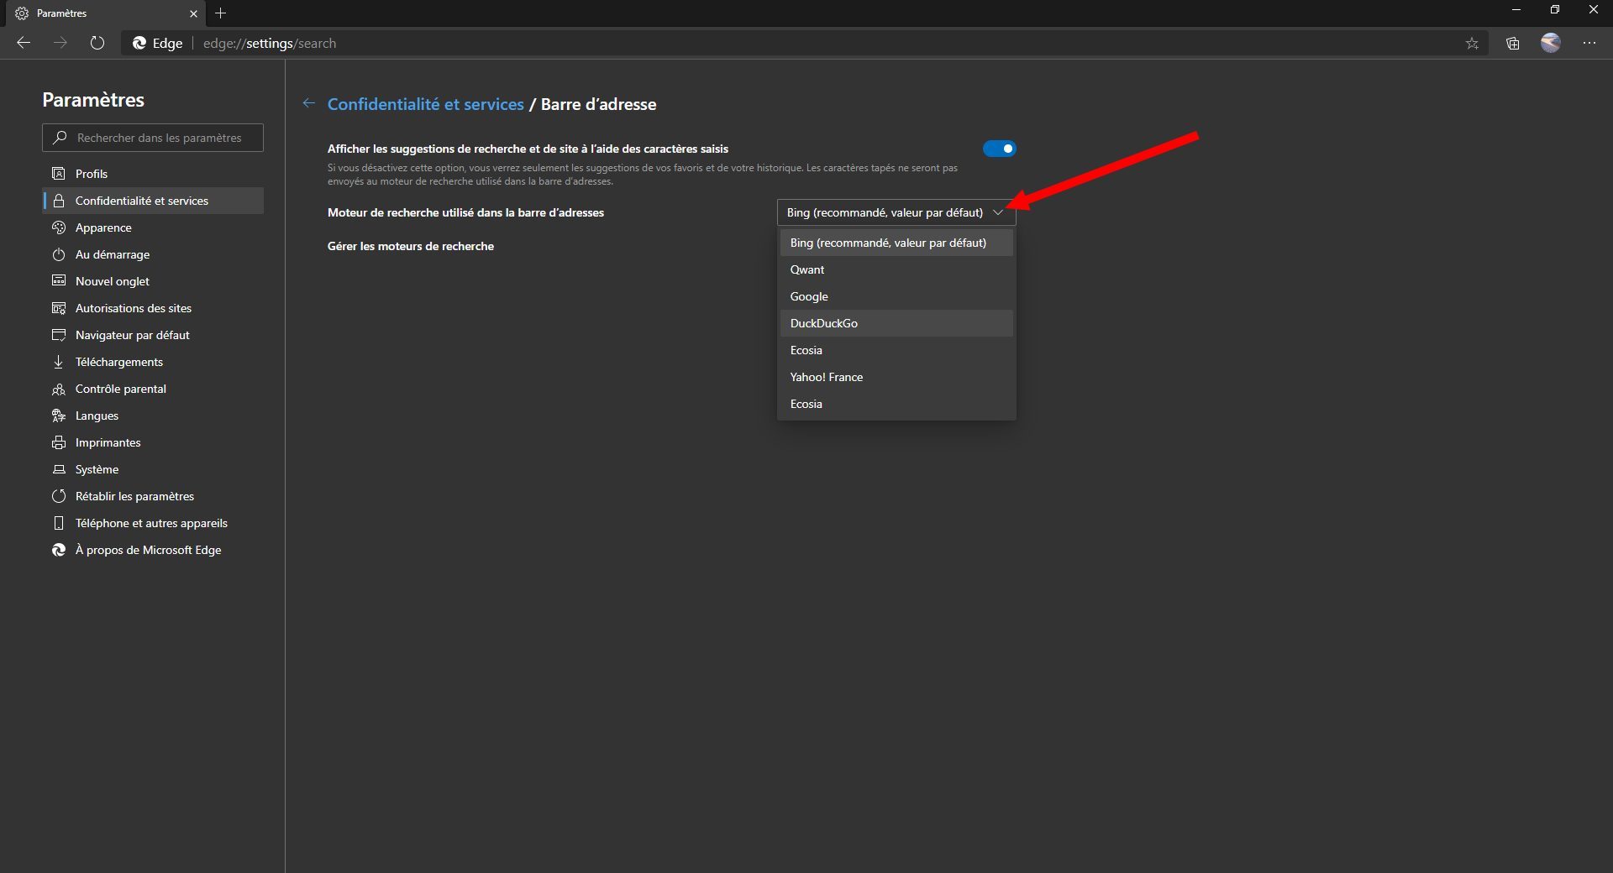Reload the page with refresh icon
Screen dimensions: 1613x873
97,43
